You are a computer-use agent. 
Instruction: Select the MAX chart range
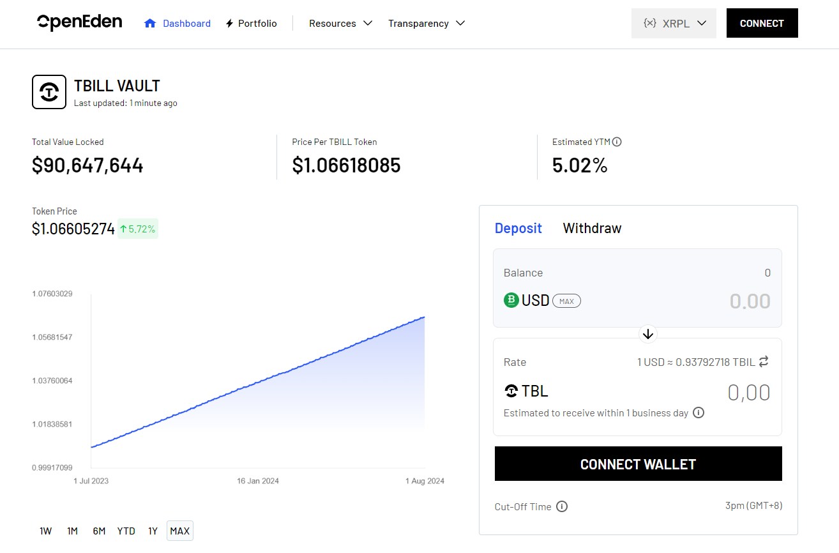(x=180, y=531)
